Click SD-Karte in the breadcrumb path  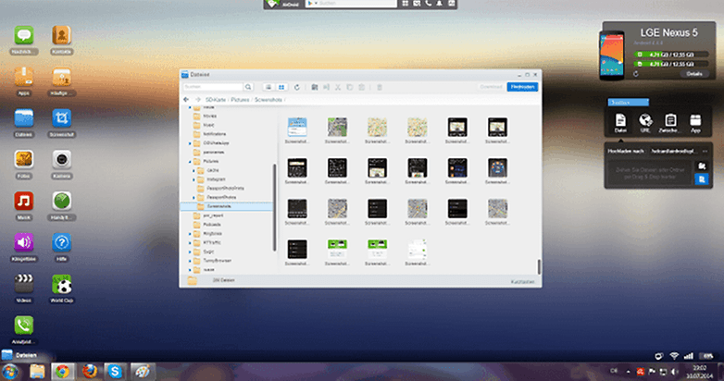click(x=216, y=100)
